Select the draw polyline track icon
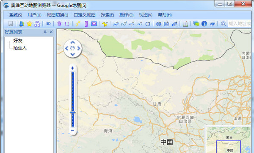The width and height of the screenshot is (254, 153). click(x=116, y=24)
